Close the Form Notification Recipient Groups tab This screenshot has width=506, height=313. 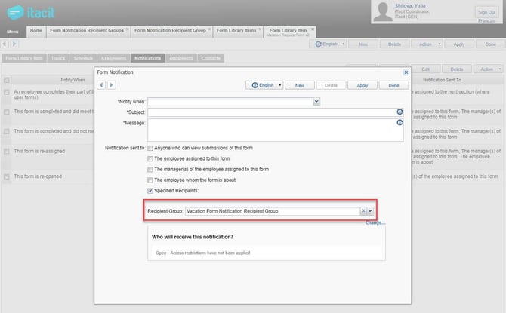coord(127,29)
